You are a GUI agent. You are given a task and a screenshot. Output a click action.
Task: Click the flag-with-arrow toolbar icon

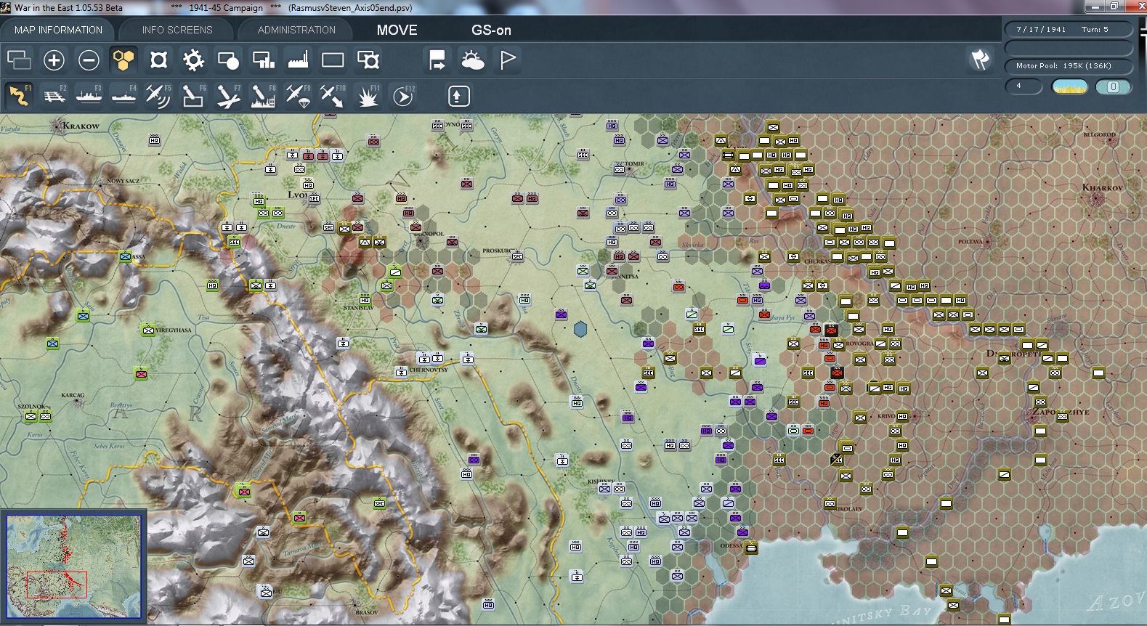(437, 60)
